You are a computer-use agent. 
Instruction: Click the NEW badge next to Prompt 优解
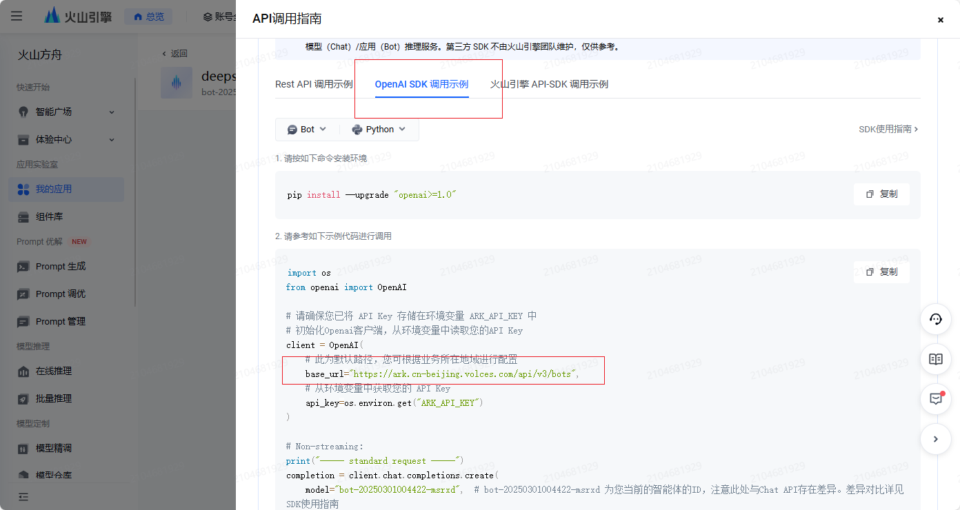pos(79,242)
